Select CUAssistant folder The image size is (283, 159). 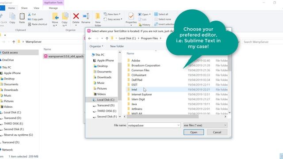pyautogui.click(x=139, y=75)
